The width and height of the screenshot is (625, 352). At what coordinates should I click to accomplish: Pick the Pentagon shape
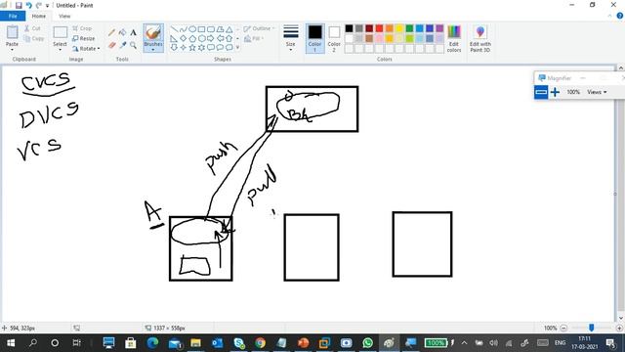click(x=192, y=39)
